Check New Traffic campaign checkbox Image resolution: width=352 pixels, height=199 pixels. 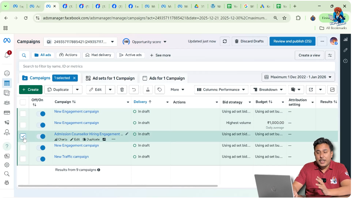(23, 159)
